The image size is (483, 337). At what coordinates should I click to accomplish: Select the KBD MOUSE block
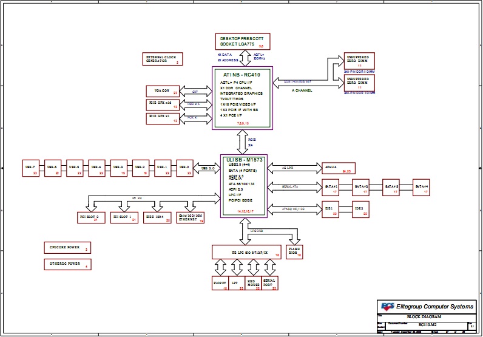[253, 283]
